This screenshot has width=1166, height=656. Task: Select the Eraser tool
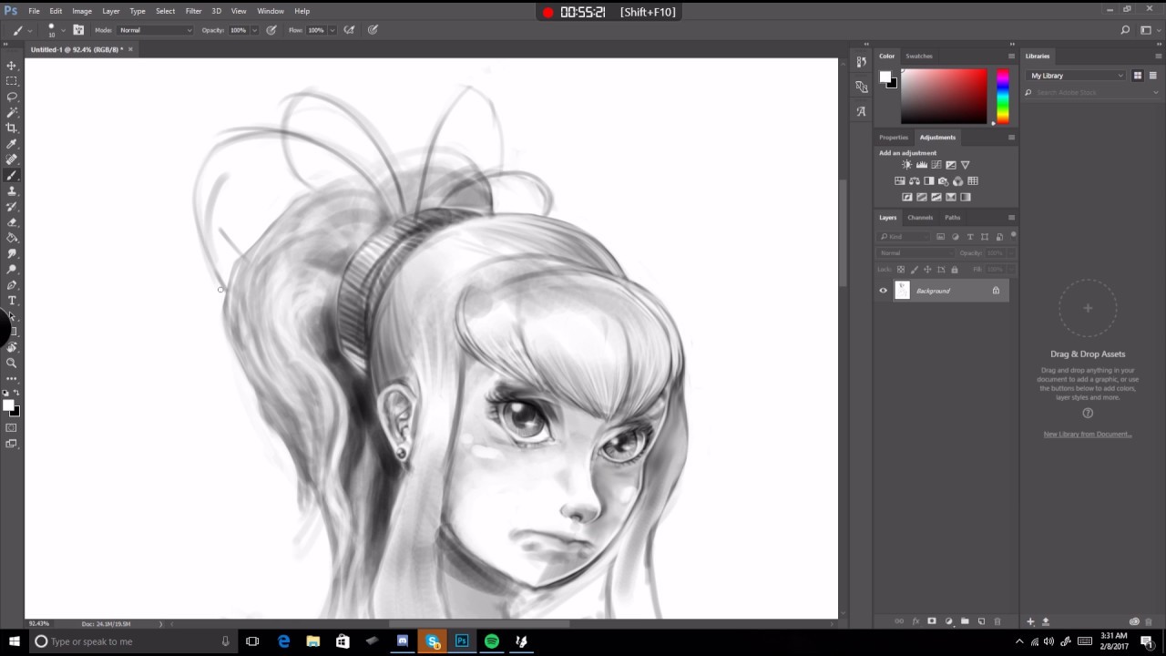click(12, 222)
